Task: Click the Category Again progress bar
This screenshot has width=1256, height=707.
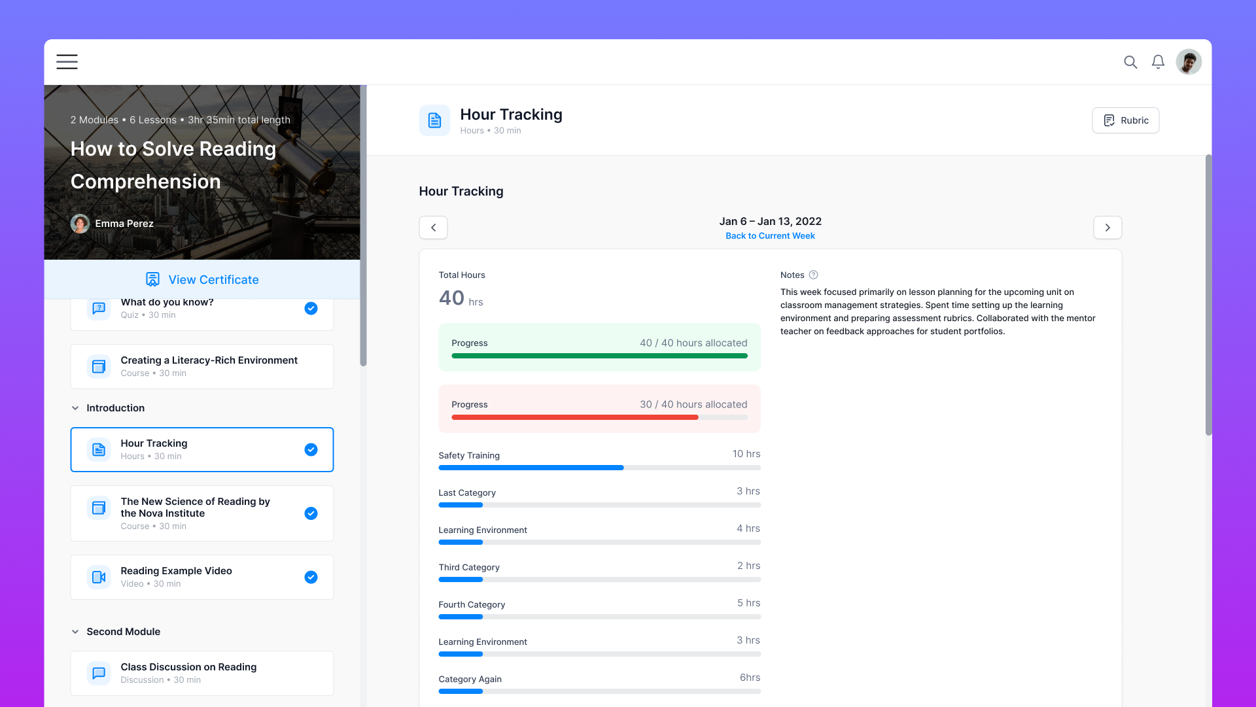Action: (x=599, y=691)
